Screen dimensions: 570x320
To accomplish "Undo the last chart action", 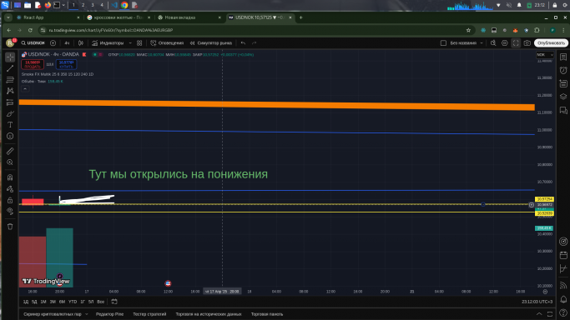I will pyautogui.click(x=243, y=42).
